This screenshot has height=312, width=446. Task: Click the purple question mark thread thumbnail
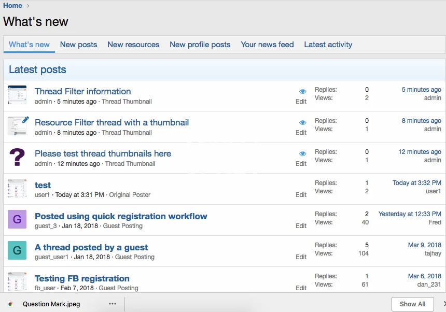click(17, 157)
